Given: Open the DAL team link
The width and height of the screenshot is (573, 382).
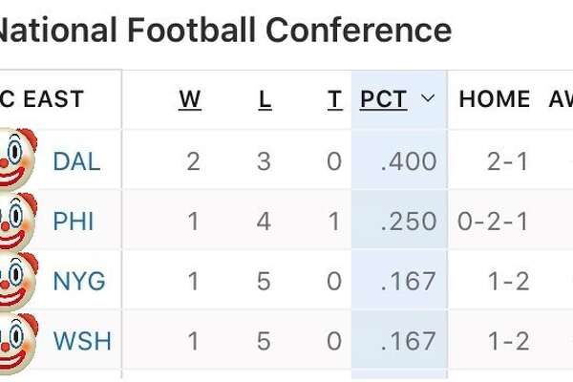Looking at the screenshot, I should click(76, 161).
